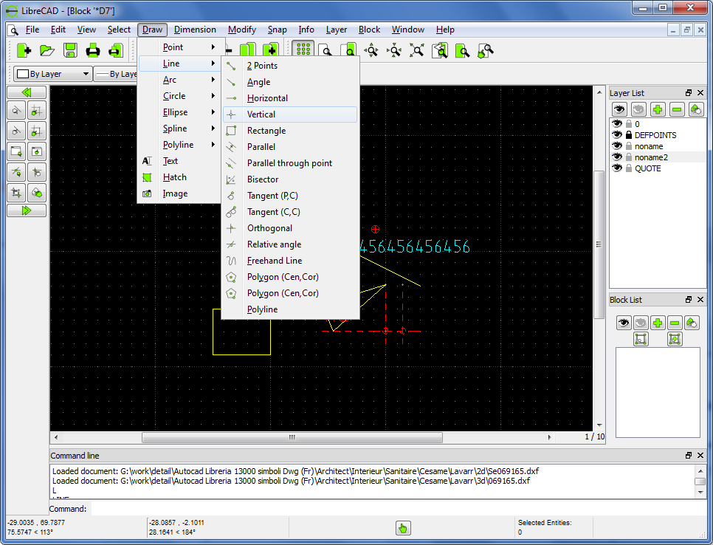
Task: Click the Select Layer tool icon
Action: (x=36, y=193)
